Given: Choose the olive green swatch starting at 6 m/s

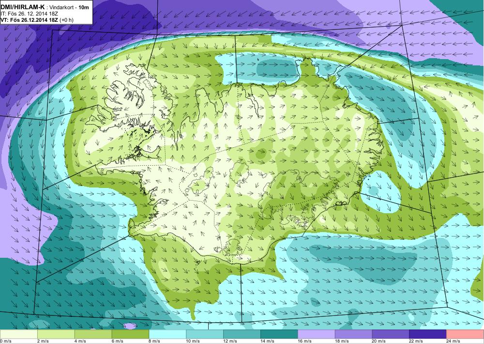Looking at the screenshot, I should coord(130,334).
